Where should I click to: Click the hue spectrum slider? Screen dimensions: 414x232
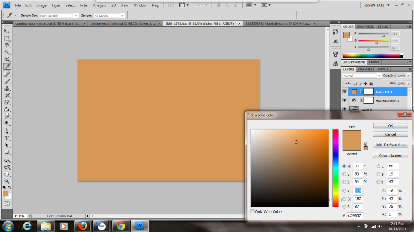pyautogui.click(x=335, y=168)
